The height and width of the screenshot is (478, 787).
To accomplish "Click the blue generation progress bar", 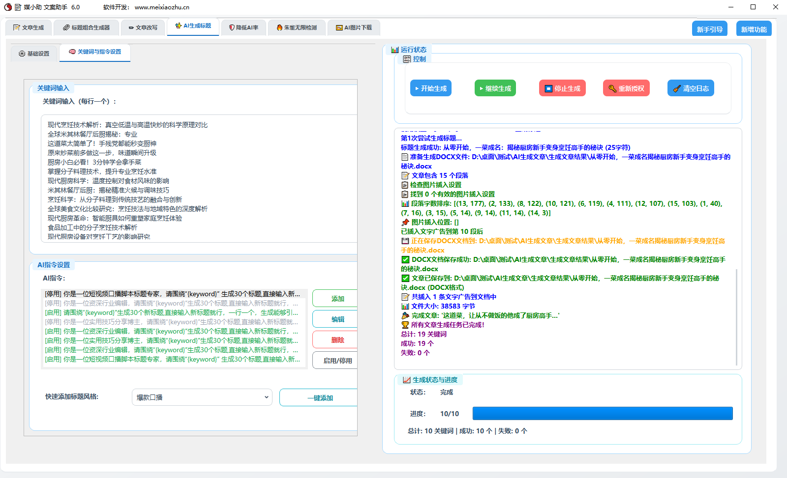I will pos(602,414).
